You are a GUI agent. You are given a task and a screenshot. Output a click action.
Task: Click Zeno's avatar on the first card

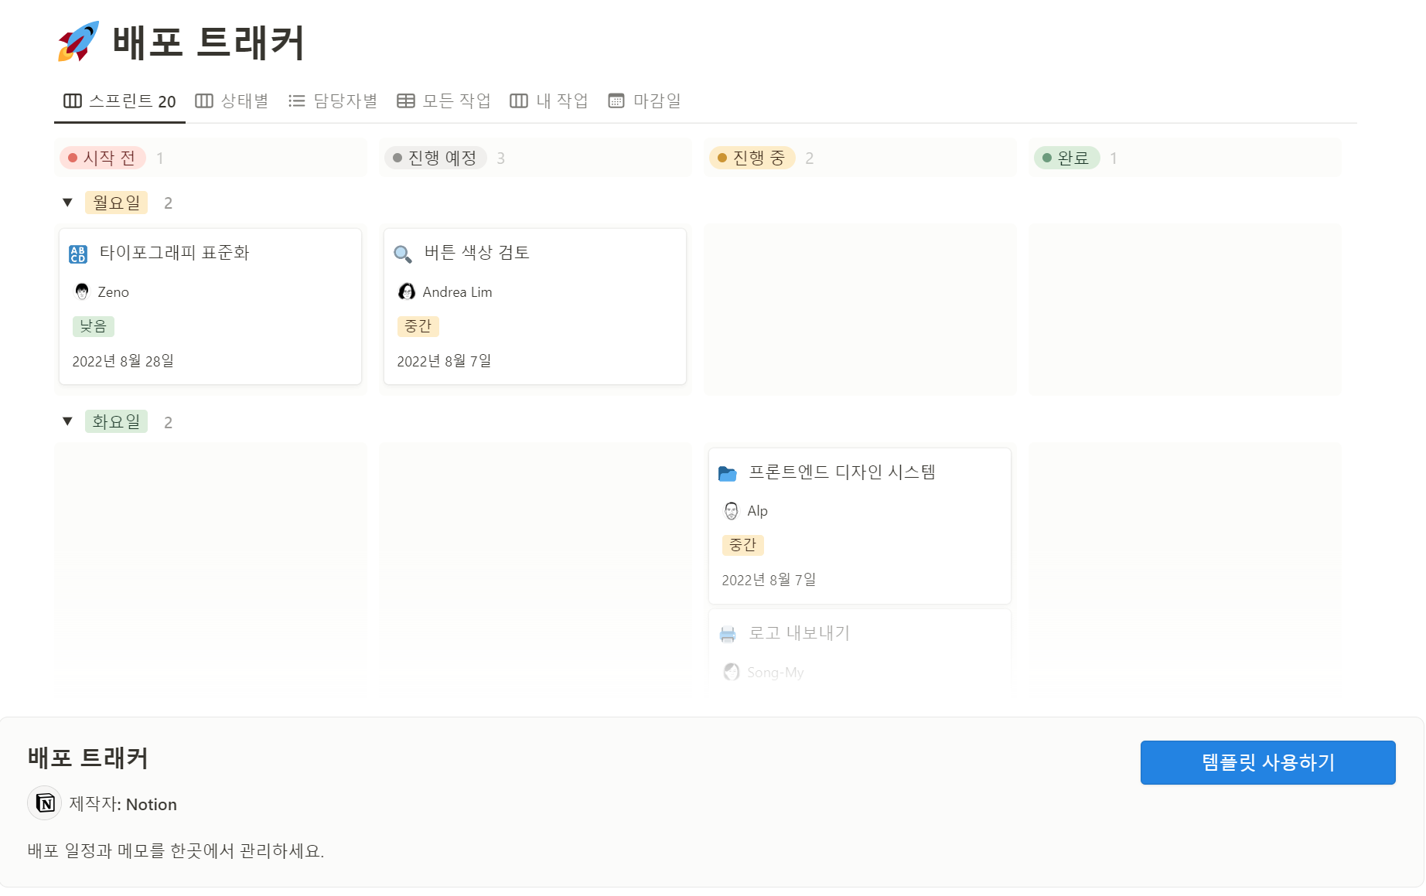[82, 291]
